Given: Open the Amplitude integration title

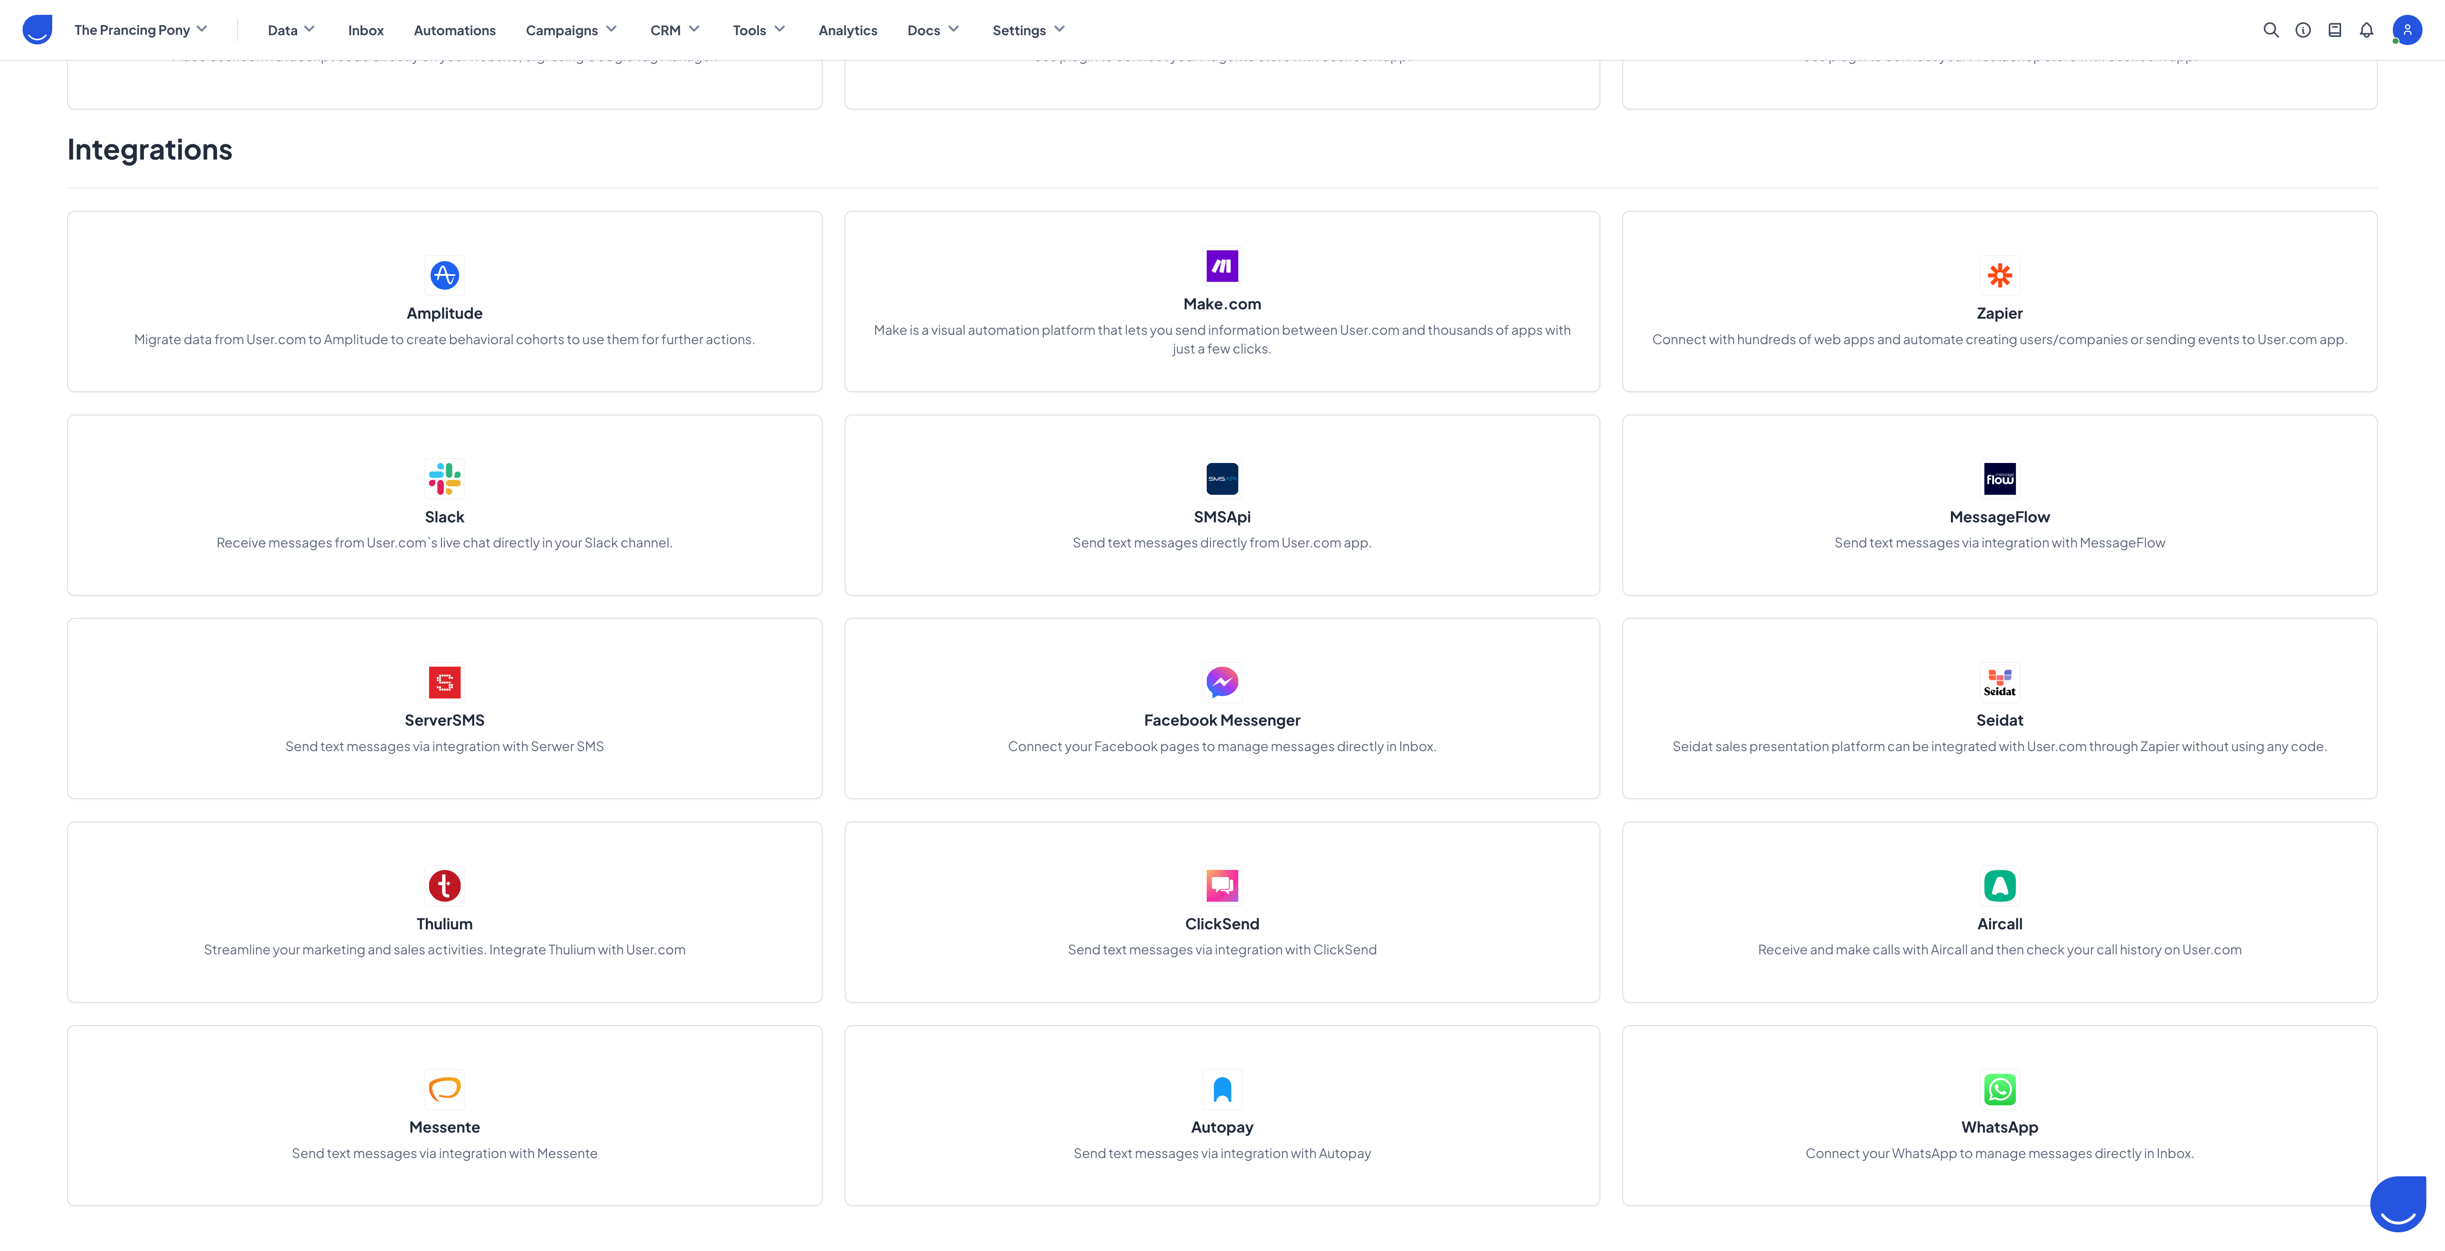Looking at the screenshot, I should click(x=444, y=313).
